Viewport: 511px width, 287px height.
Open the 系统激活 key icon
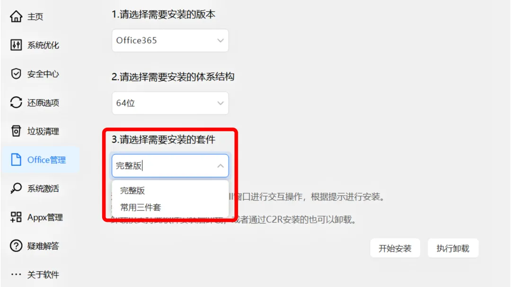[16, 188]
